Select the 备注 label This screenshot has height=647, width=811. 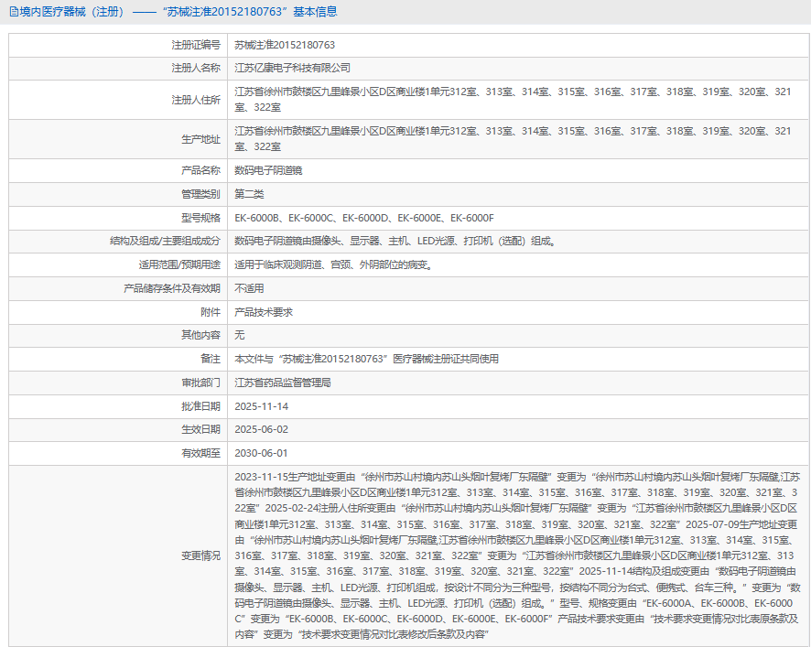pyautogui.click(x=211, y=359)
